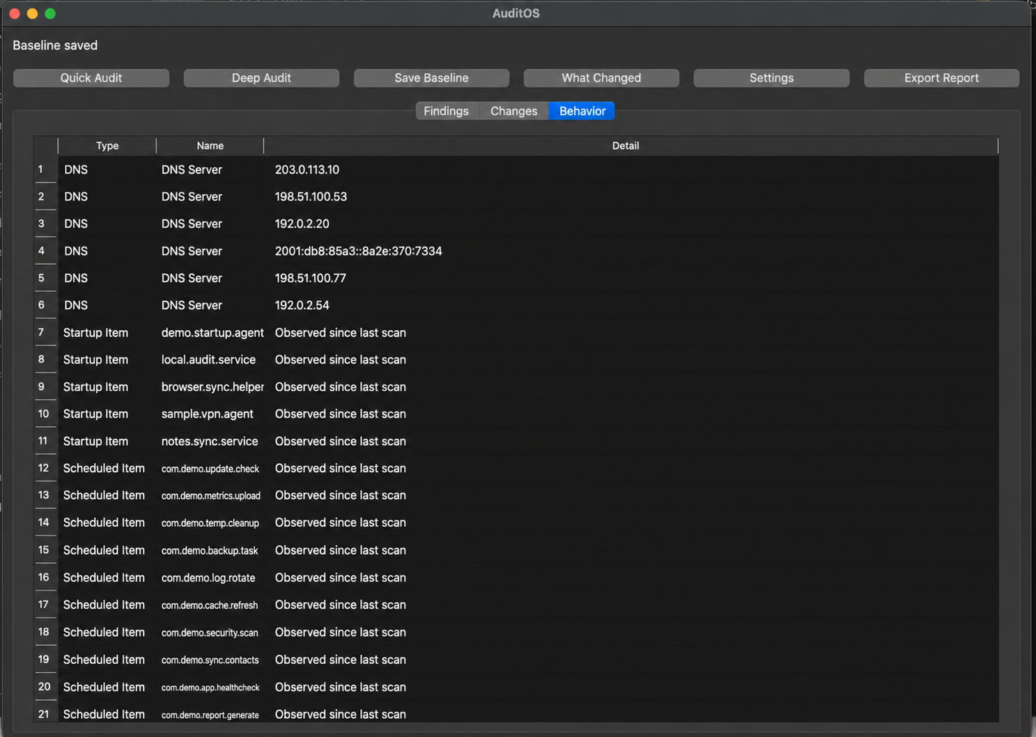Run a Quick Audit
Viewport: 1036px width, 737px height.
[91, 78]
